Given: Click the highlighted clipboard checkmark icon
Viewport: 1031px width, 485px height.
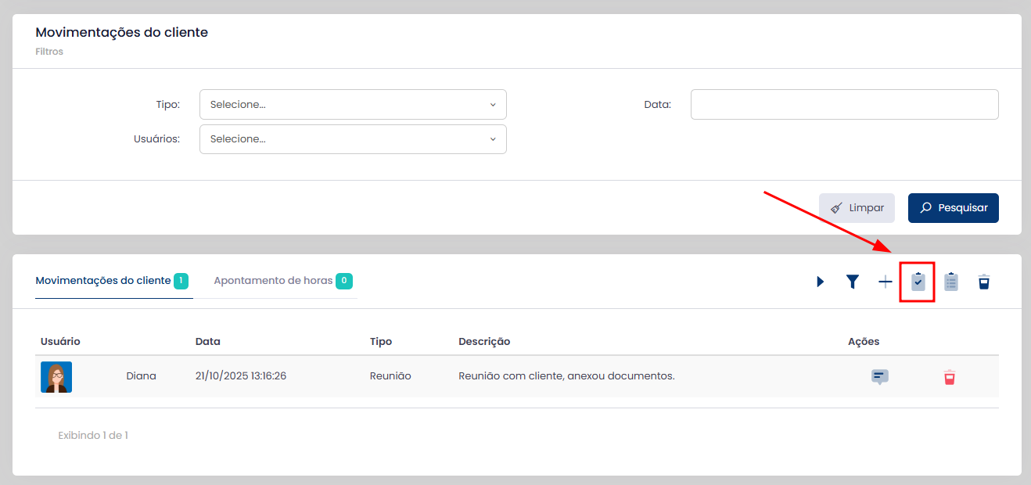Looking at the screenshot, I should coord(918,282).
